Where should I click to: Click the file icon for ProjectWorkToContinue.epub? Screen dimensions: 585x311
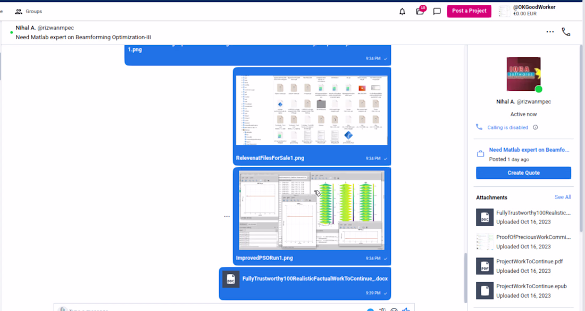coord(484,290)
